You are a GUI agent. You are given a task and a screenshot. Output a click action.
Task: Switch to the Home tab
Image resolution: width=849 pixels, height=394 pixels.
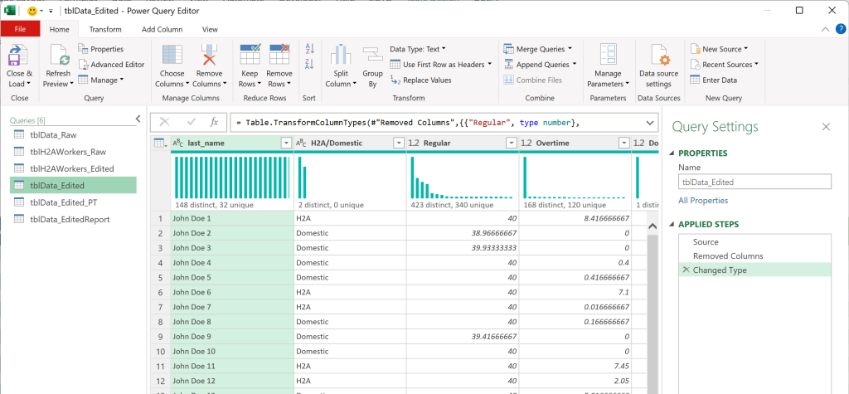click(x=60, y=29)
